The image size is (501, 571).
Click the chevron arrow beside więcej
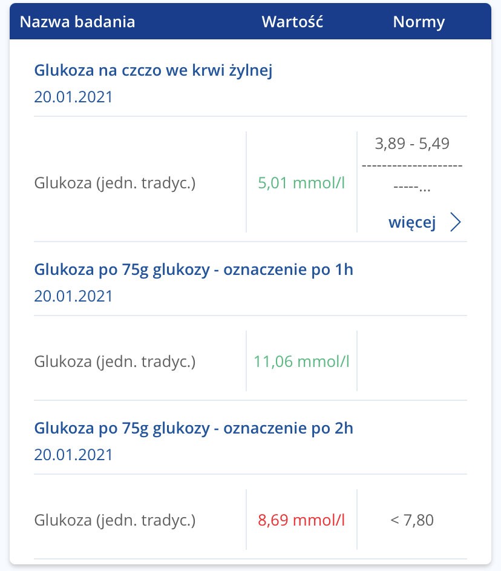[x=456, y=223]
